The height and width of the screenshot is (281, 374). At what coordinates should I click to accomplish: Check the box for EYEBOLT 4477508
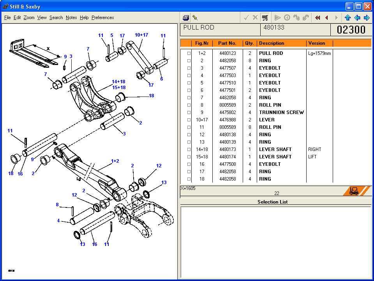189,164
